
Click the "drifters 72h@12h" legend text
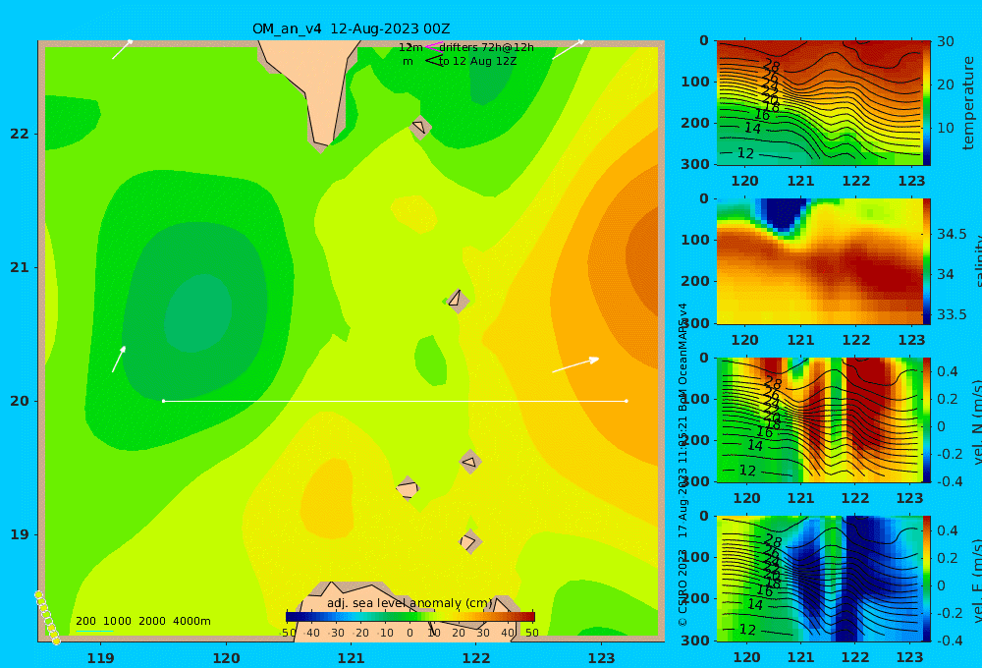tap(486, 47)
